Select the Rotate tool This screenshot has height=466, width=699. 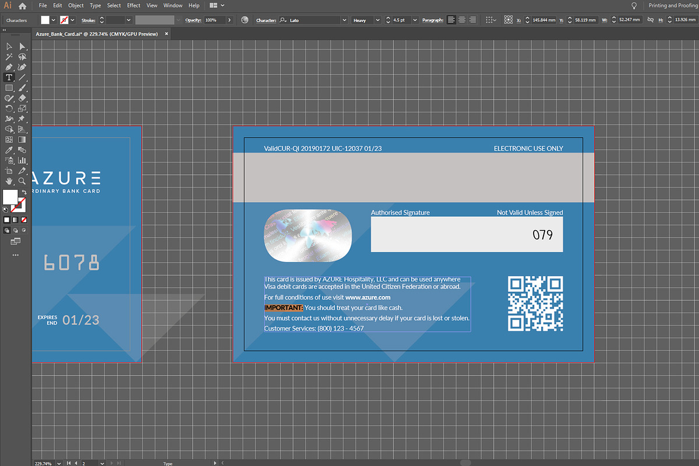(9, 109)
